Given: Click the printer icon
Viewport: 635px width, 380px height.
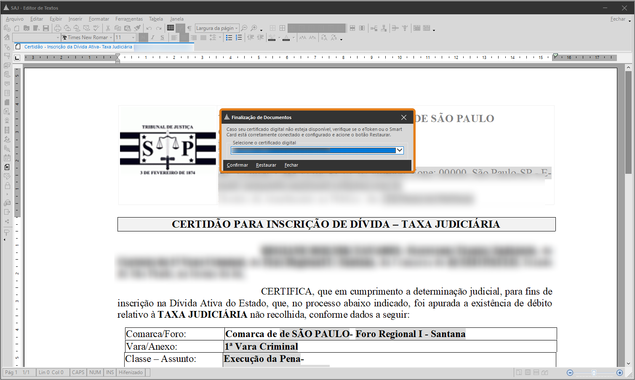Looking at the screenshot, I should coord(58,28).
